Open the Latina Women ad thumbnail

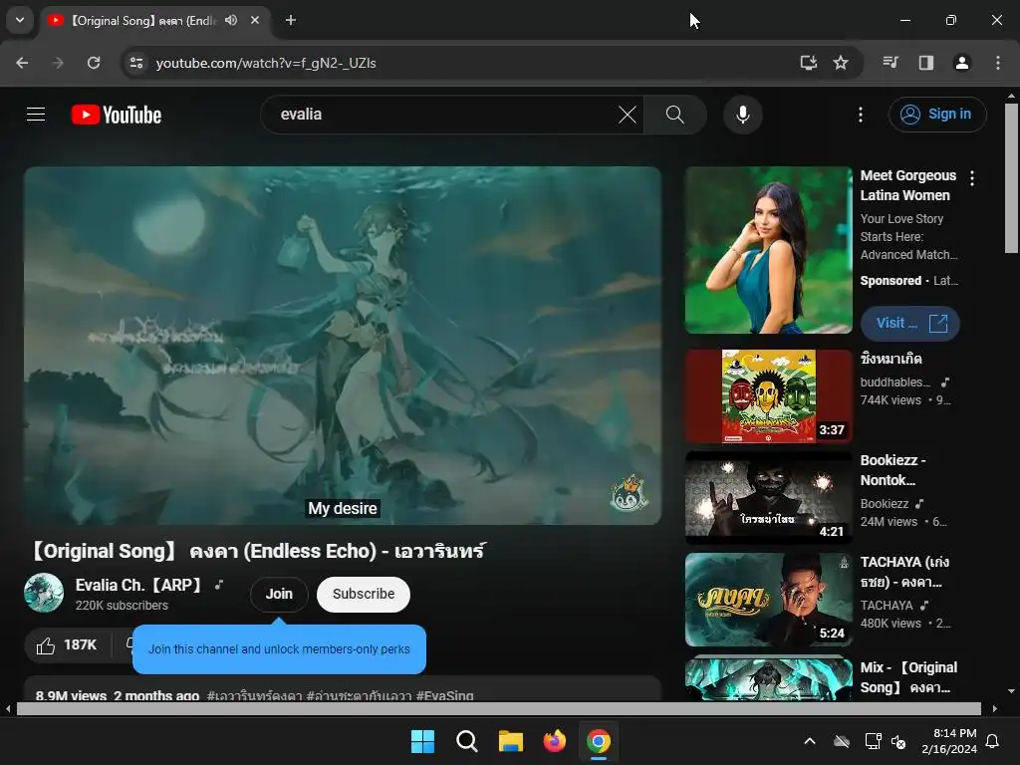coord(768,250)
